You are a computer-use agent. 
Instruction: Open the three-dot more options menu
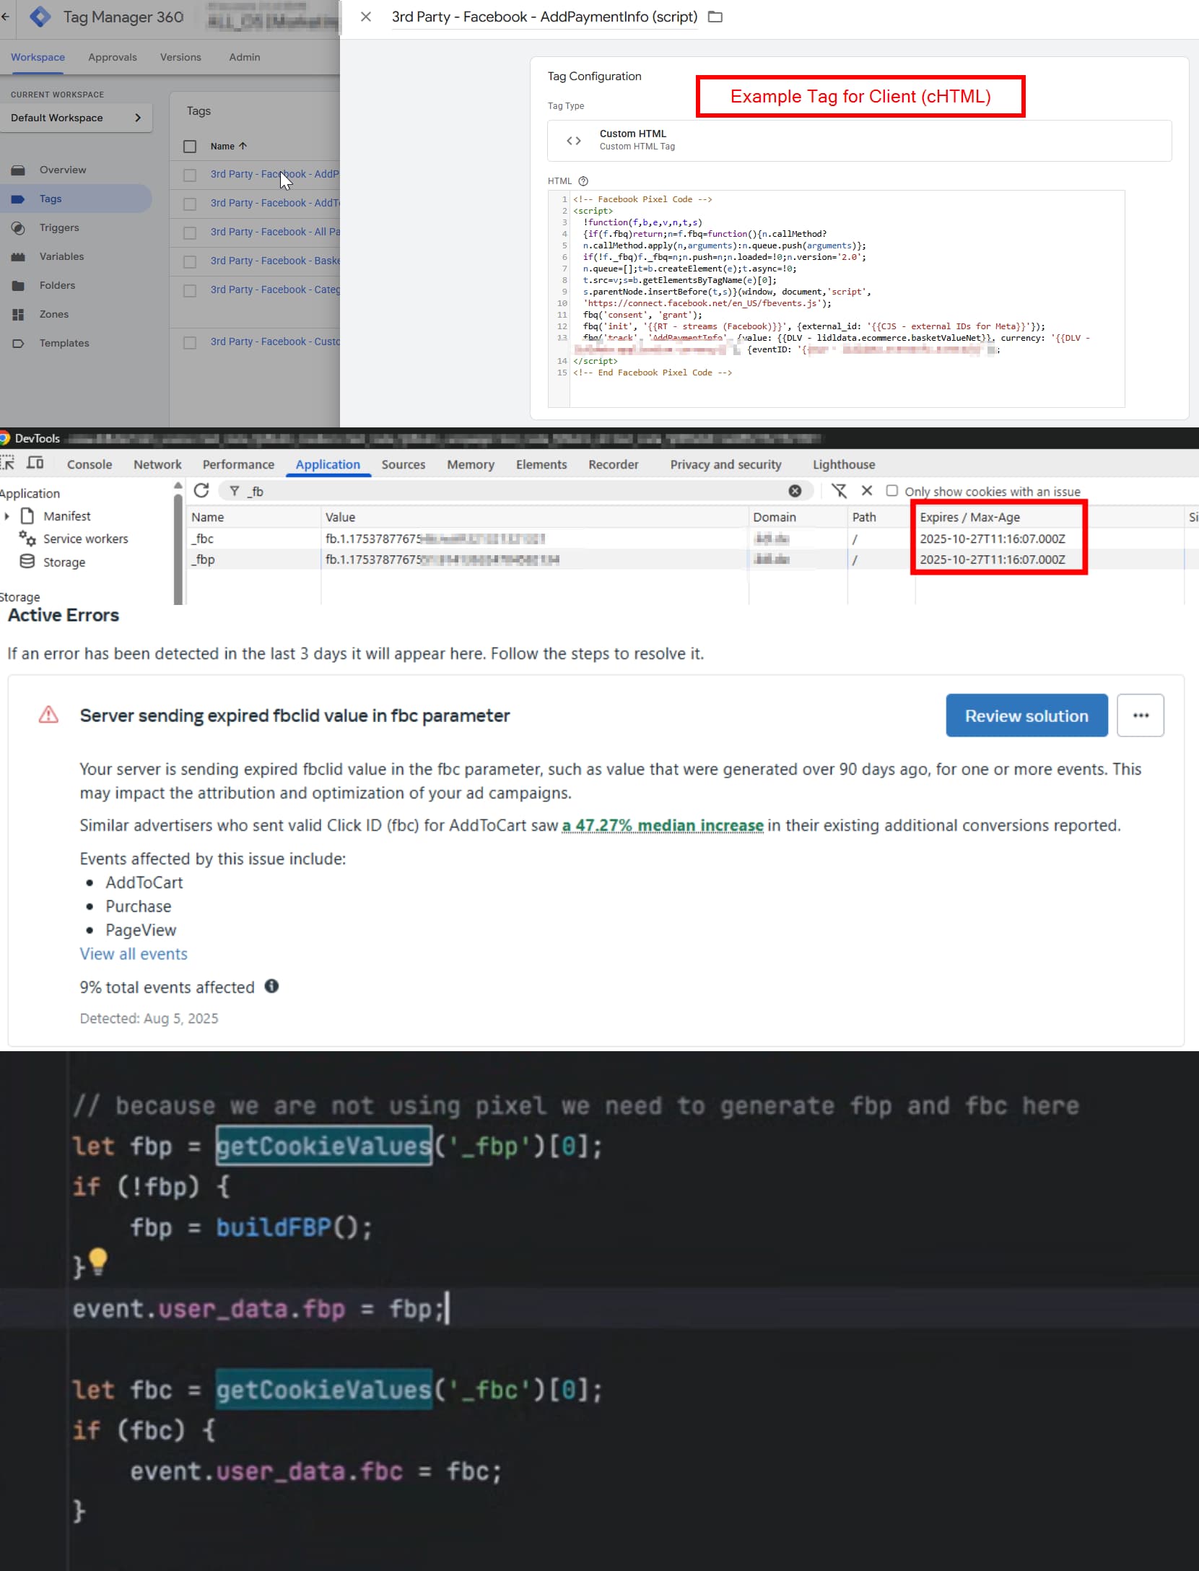point(1140,715)
